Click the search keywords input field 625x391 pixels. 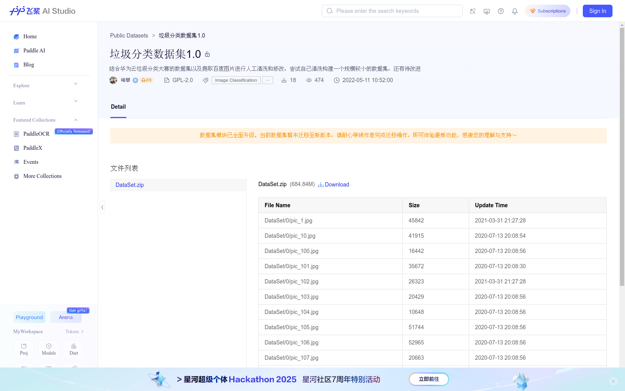click(392, 11)
